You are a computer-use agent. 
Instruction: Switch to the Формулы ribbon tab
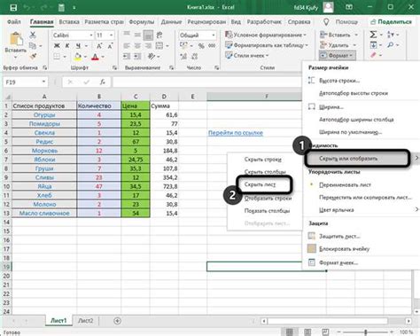142,21
